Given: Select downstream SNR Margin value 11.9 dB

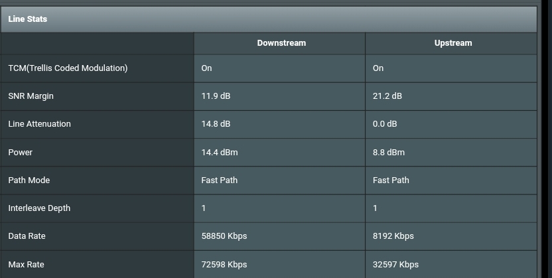Looking at the screenshot, I should click(x=216, y=96).
